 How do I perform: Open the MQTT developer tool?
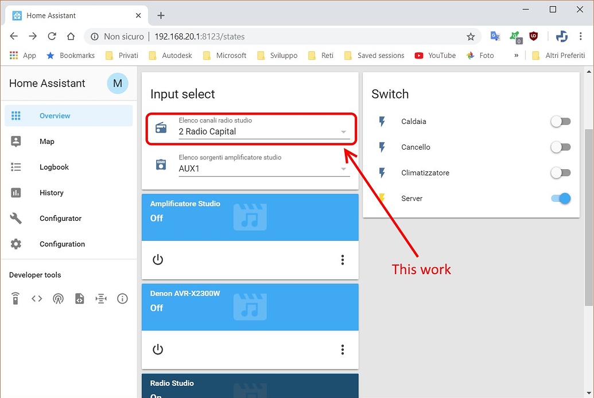[x=100, y=298]
